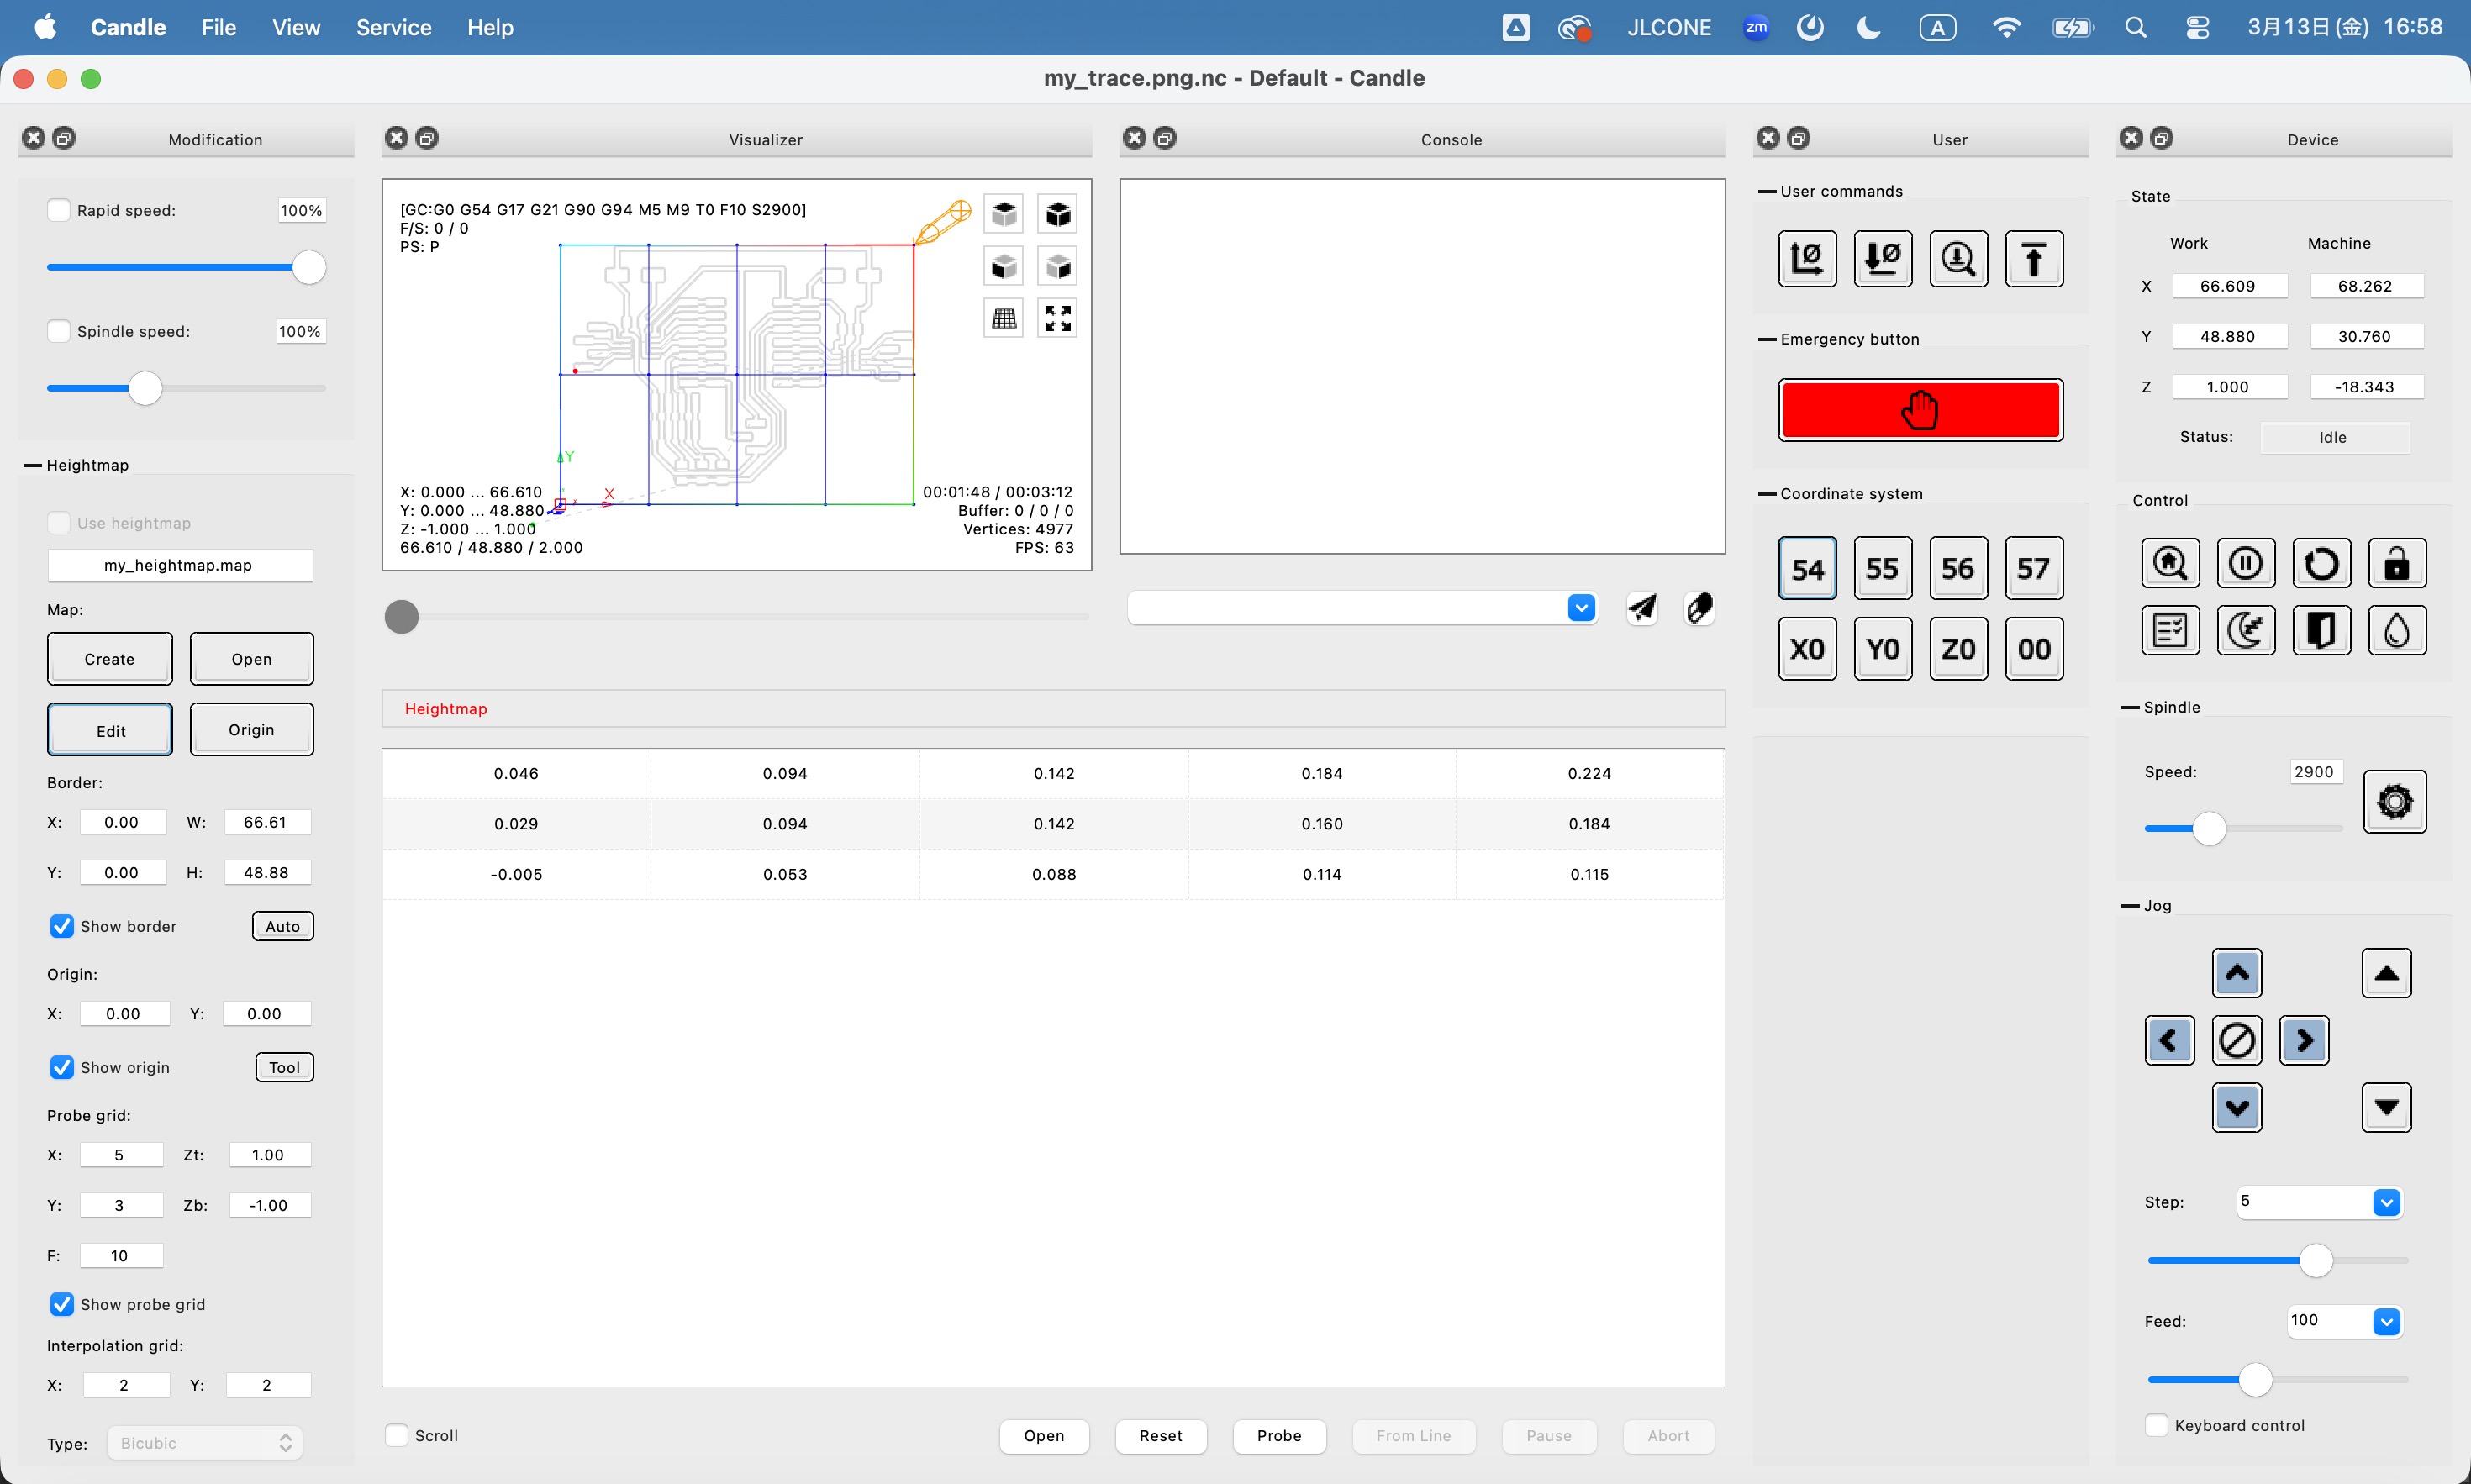The height and width of the screenshot is (1484, 2471).
Task: Click the Probe button
Action: click(x=1278, y=1435)
